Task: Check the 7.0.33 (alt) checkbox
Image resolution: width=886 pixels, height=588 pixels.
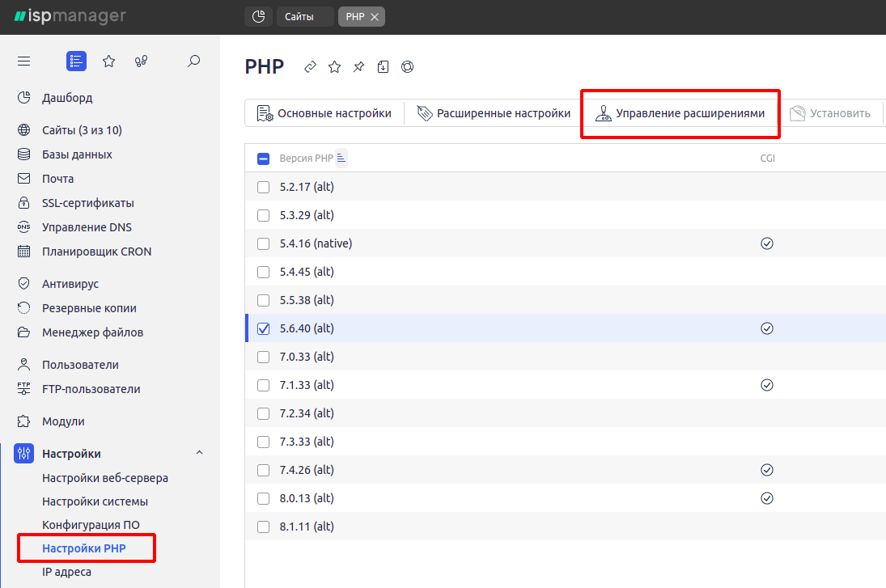Action: 263,357
